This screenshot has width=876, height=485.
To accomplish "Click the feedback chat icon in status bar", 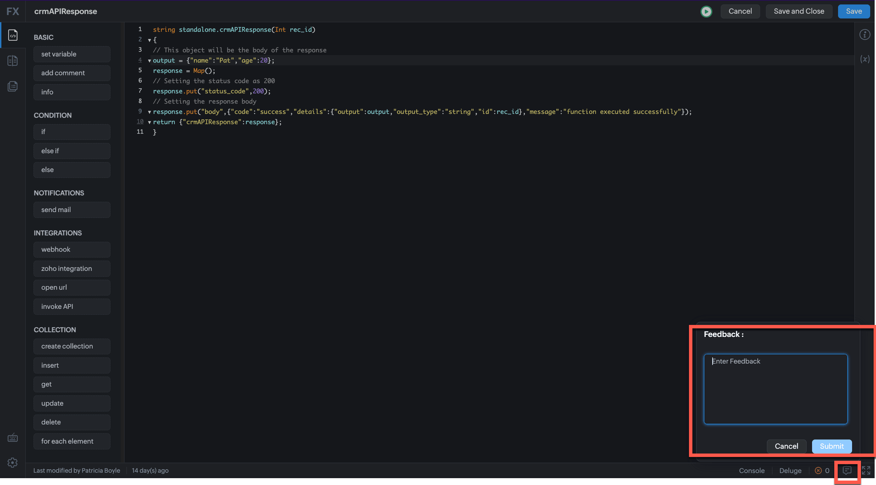I will coord(847,471).
